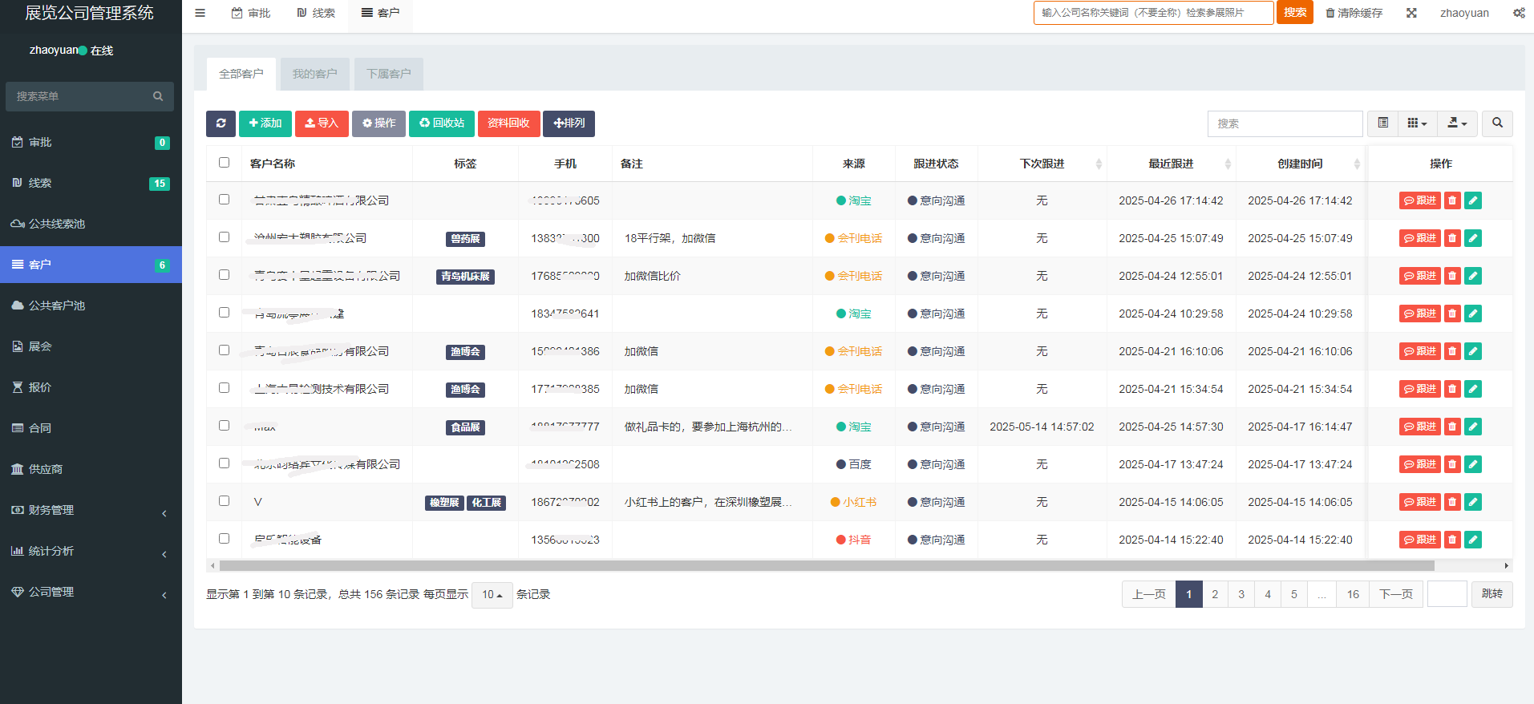The image size is (1534, 704).
Task: Click the green 添加 button
Action: (265, 123)
